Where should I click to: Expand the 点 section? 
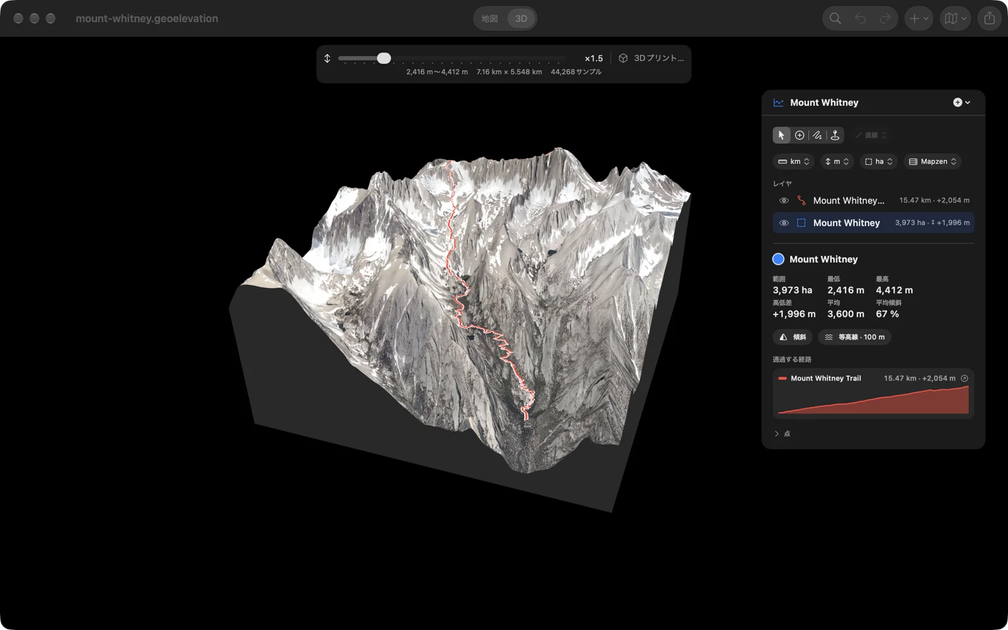pos(782,433)
